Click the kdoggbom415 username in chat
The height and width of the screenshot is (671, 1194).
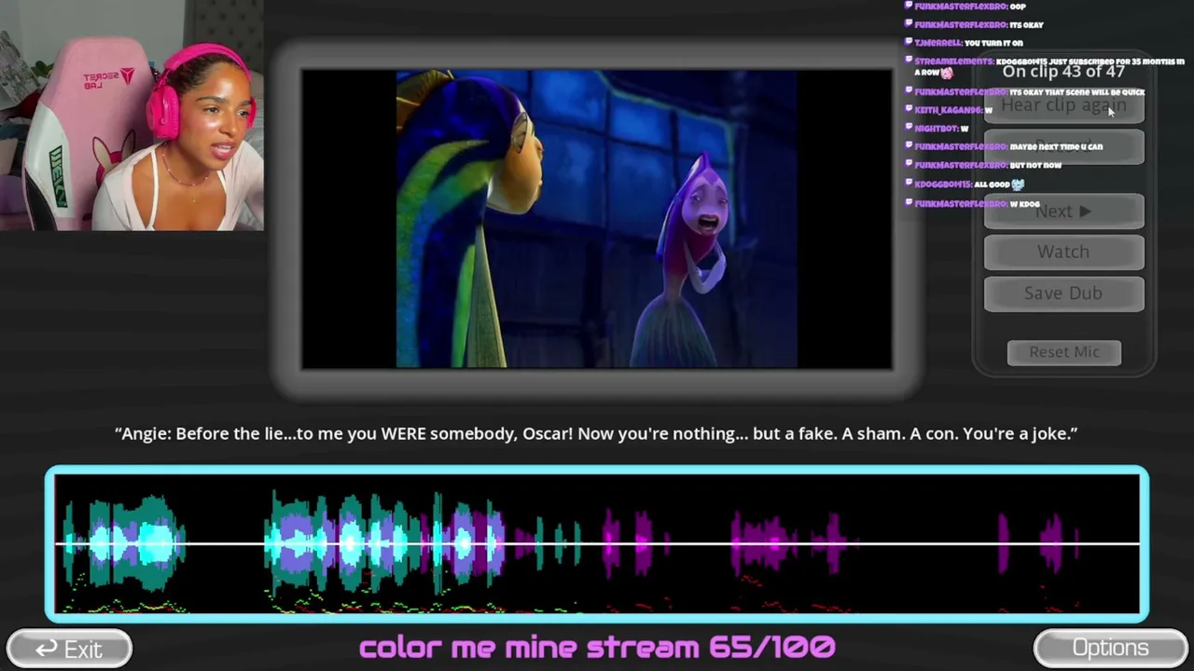(943, 185)
